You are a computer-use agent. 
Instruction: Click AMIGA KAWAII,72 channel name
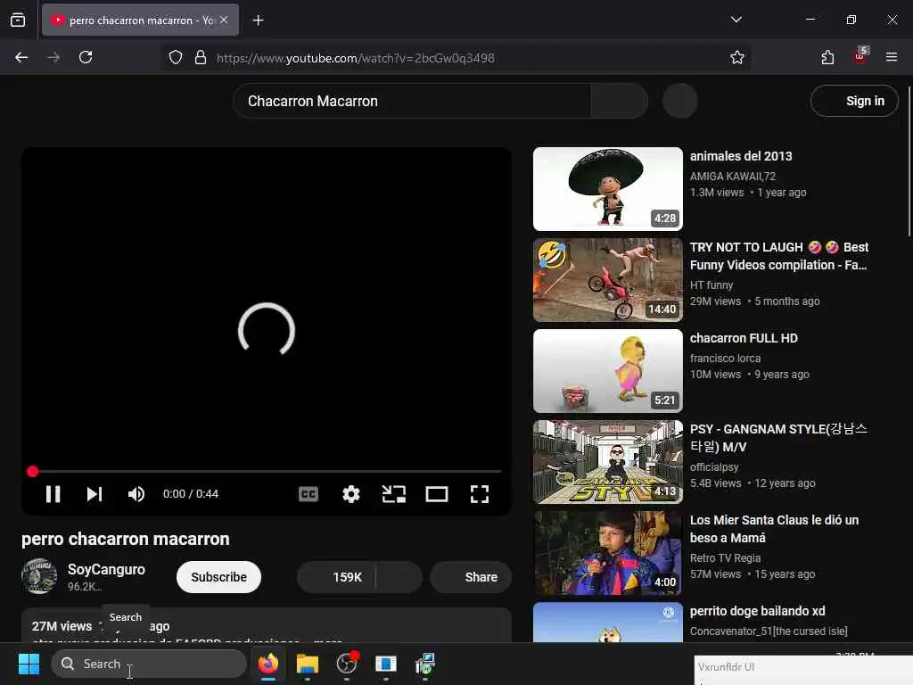tap(733, 176)
